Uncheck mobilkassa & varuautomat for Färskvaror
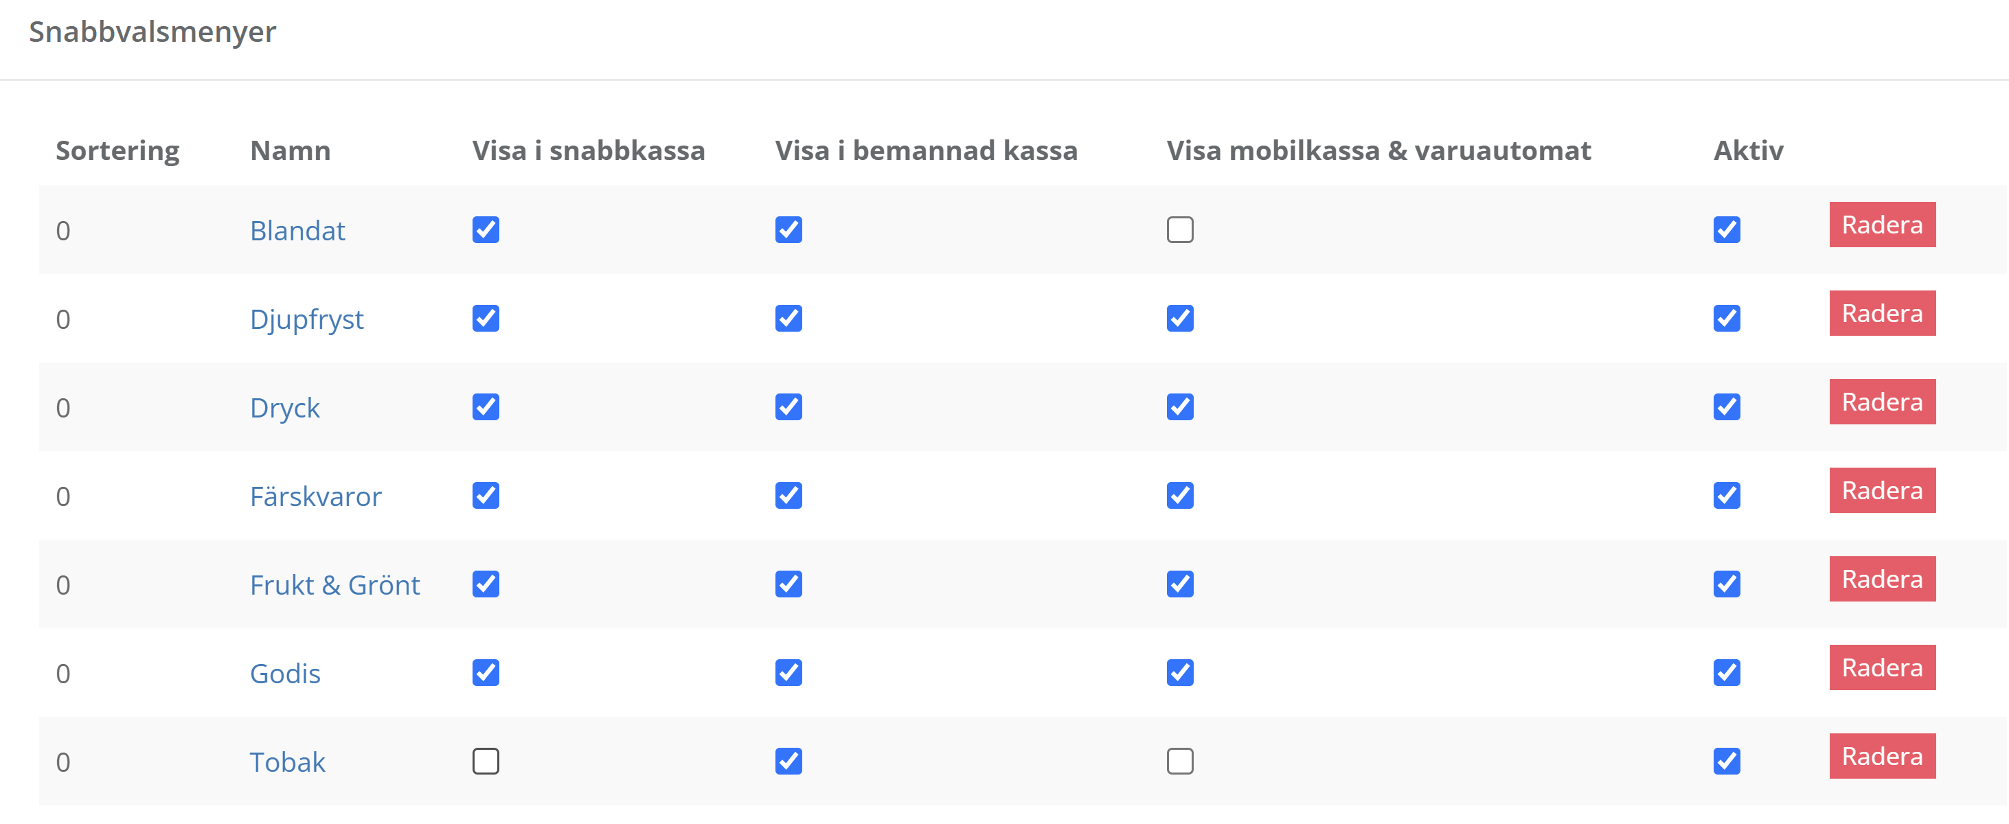This screenshot has height=824, width=2009. point(1179,495)
